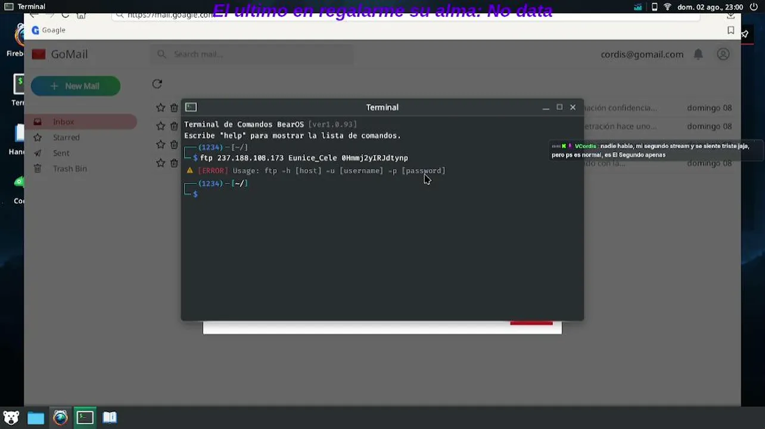Click the browser address bar URL

[x=172, y=15]
